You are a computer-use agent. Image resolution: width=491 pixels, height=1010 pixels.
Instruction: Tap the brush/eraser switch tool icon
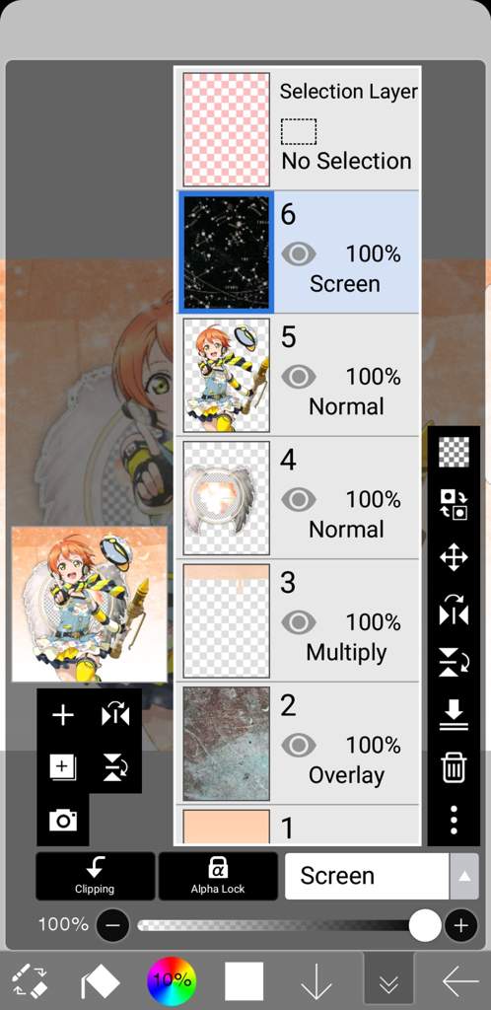click(x=30, y=980)
